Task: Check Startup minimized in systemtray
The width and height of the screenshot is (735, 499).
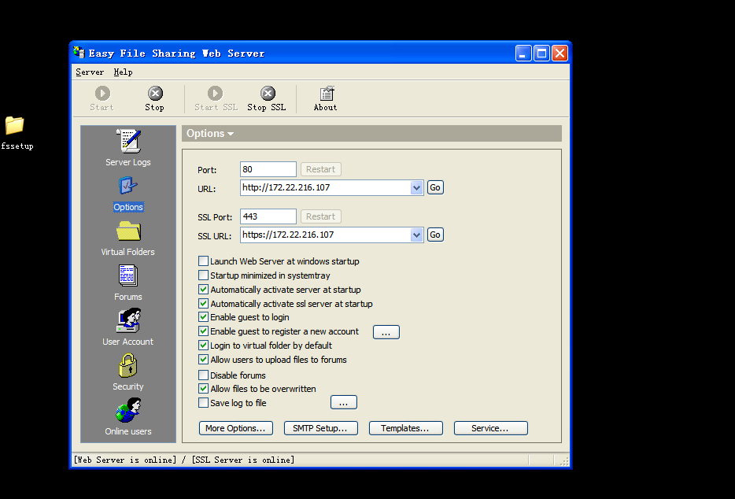Action: pyautogui.click(x=204, y=275)
